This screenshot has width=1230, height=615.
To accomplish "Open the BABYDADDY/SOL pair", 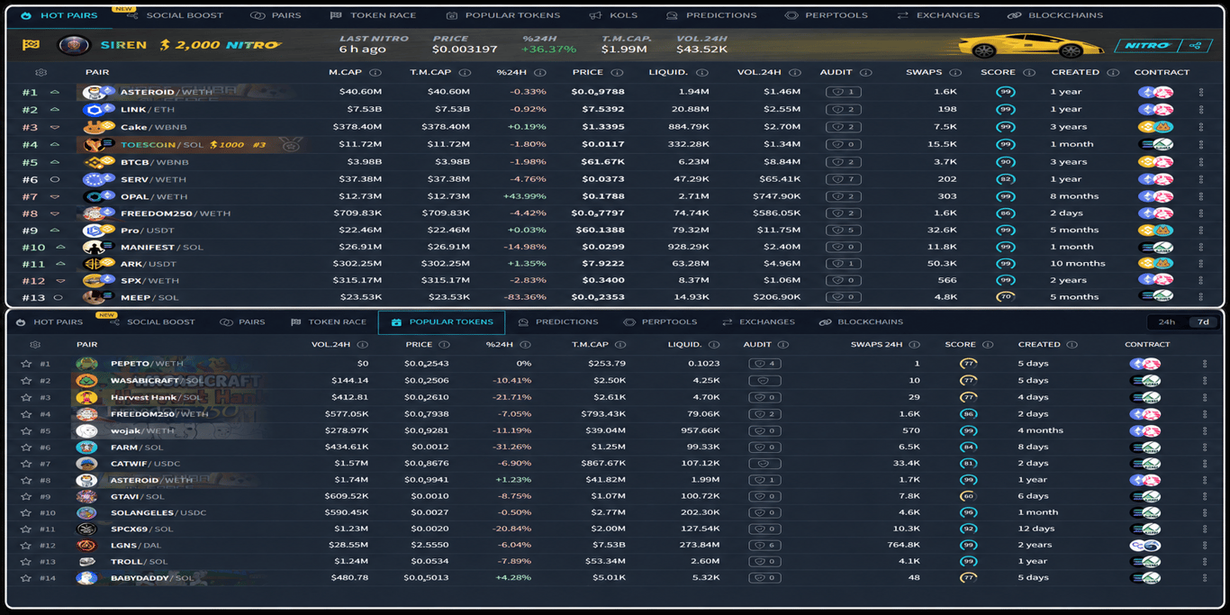I will (152, 578).
